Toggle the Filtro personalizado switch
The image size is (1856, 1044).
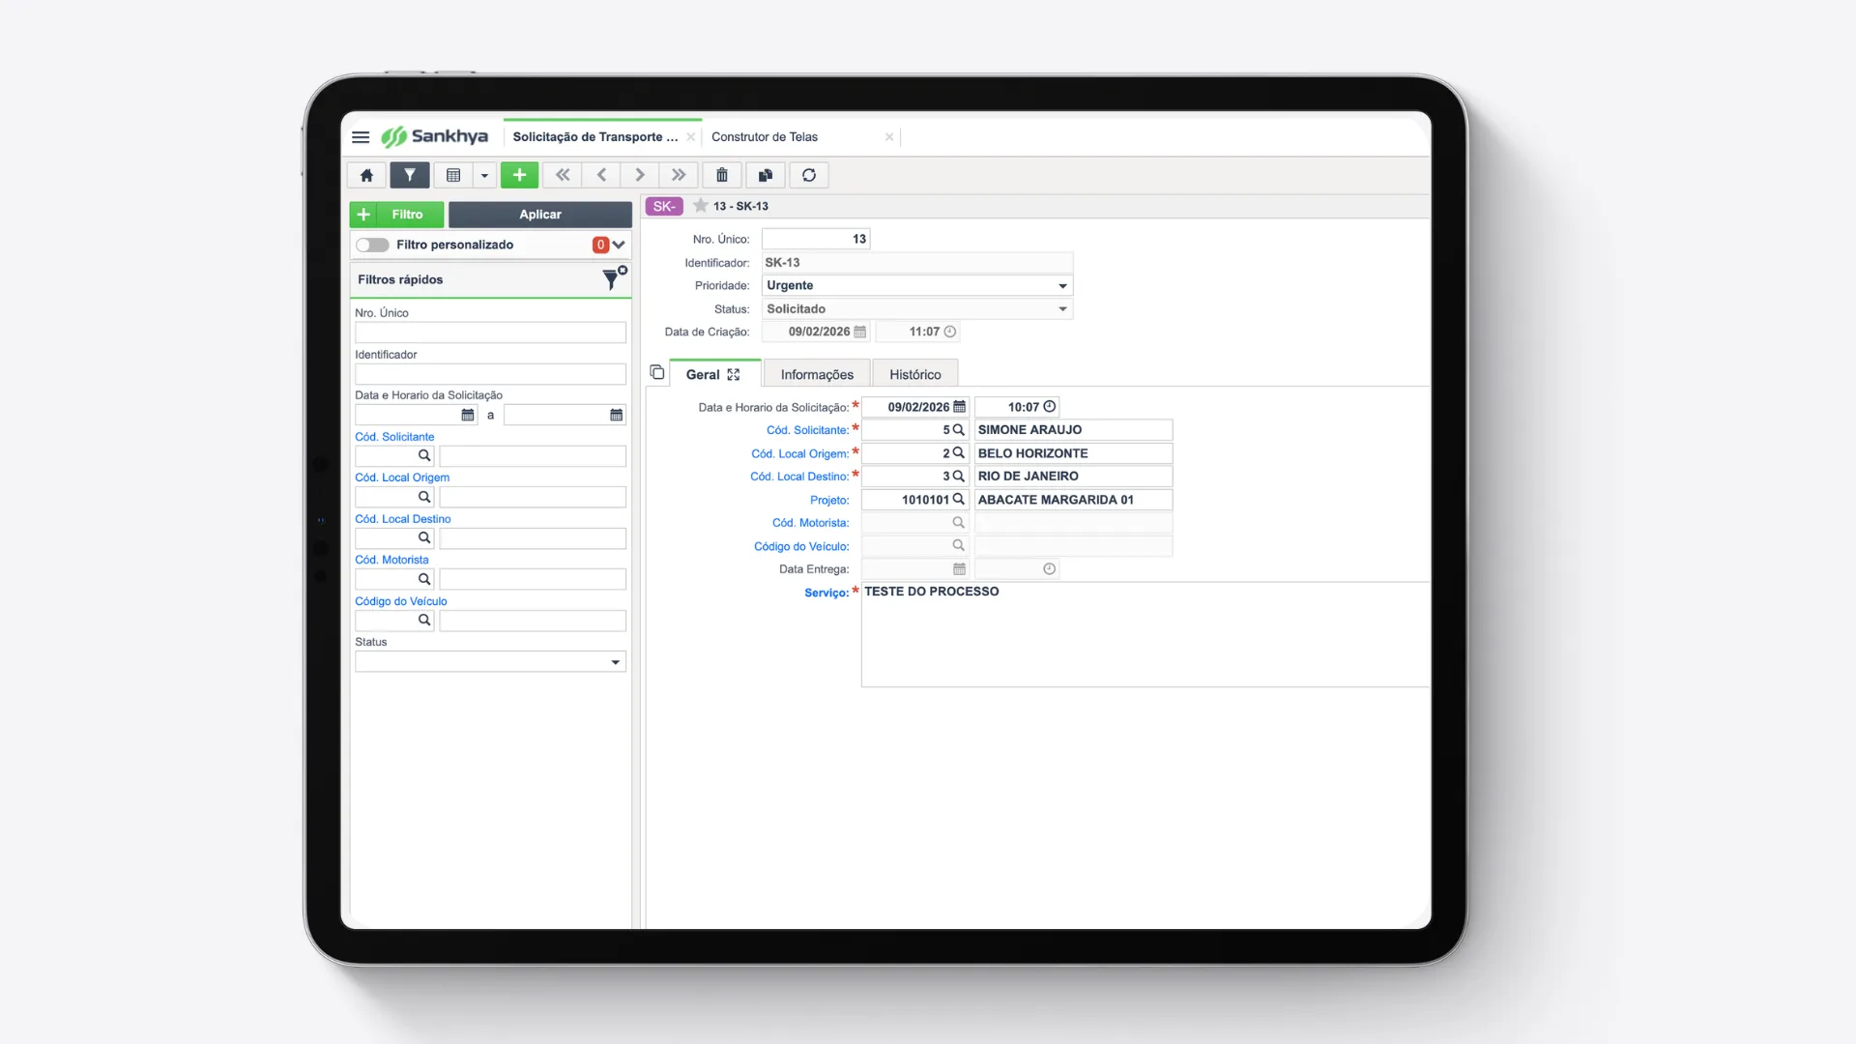click(372, 245)
